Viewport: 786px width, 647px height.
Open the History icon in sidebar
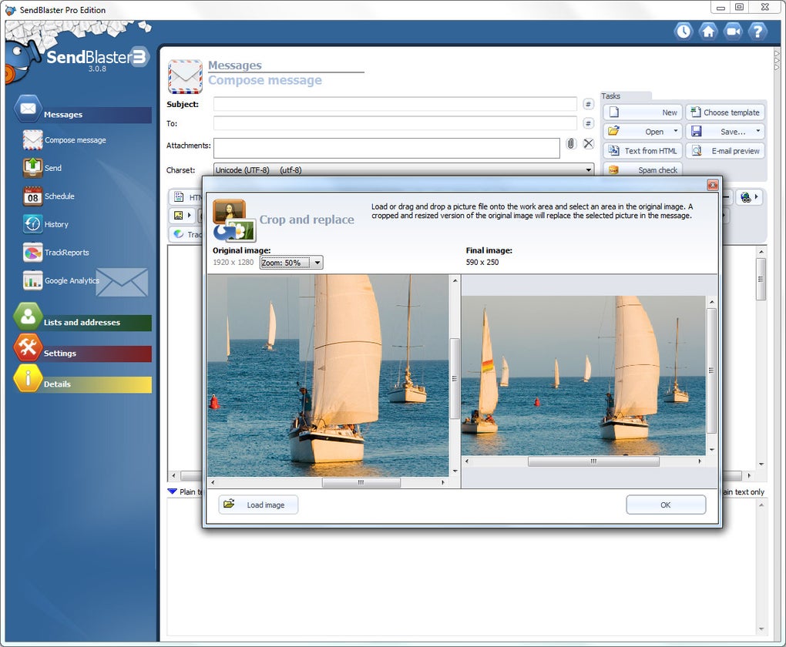(x=32, y=224)
